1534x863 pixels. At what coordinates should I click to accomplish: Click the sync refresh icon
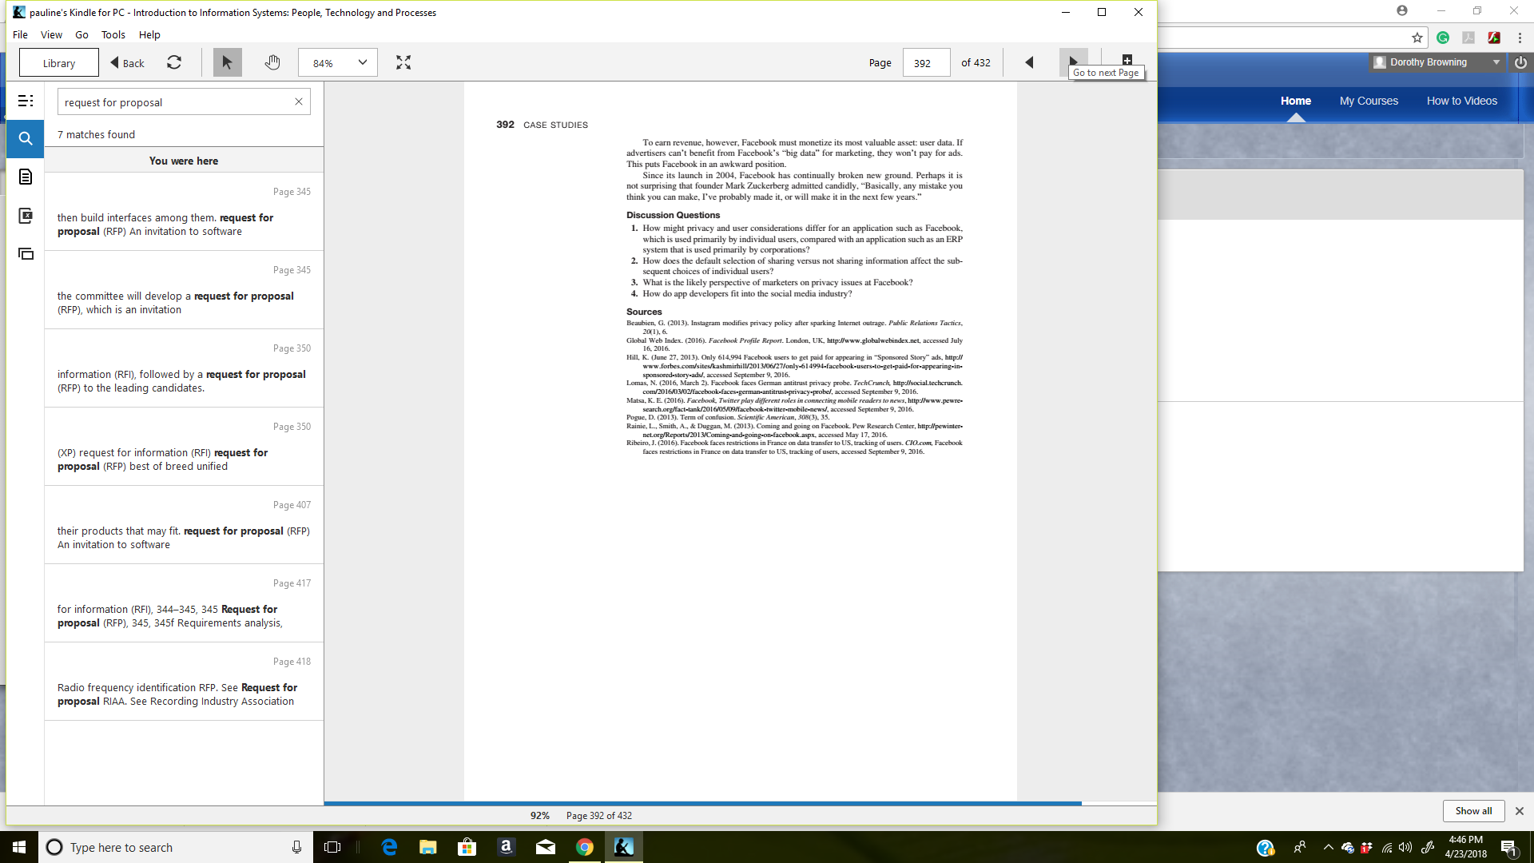(x=173, y=62)
